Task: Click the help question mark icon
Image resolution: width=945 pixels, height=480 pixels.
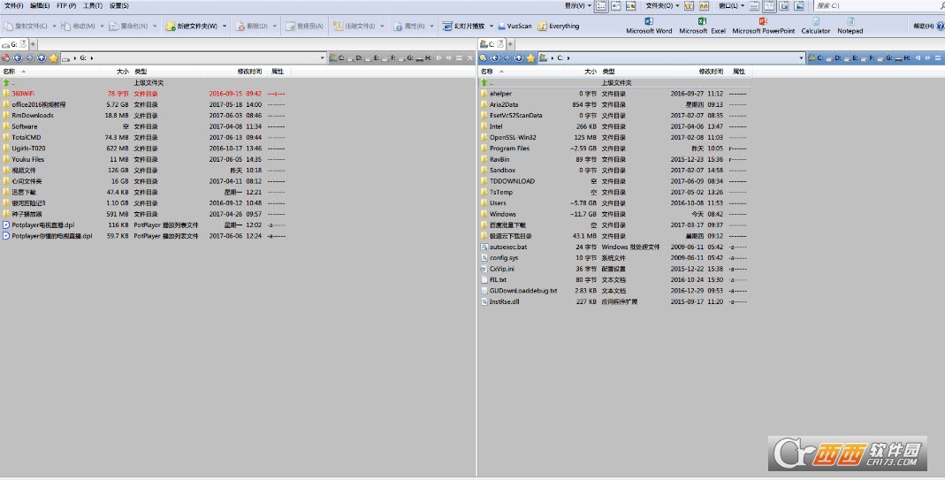Action: [941, 26]
